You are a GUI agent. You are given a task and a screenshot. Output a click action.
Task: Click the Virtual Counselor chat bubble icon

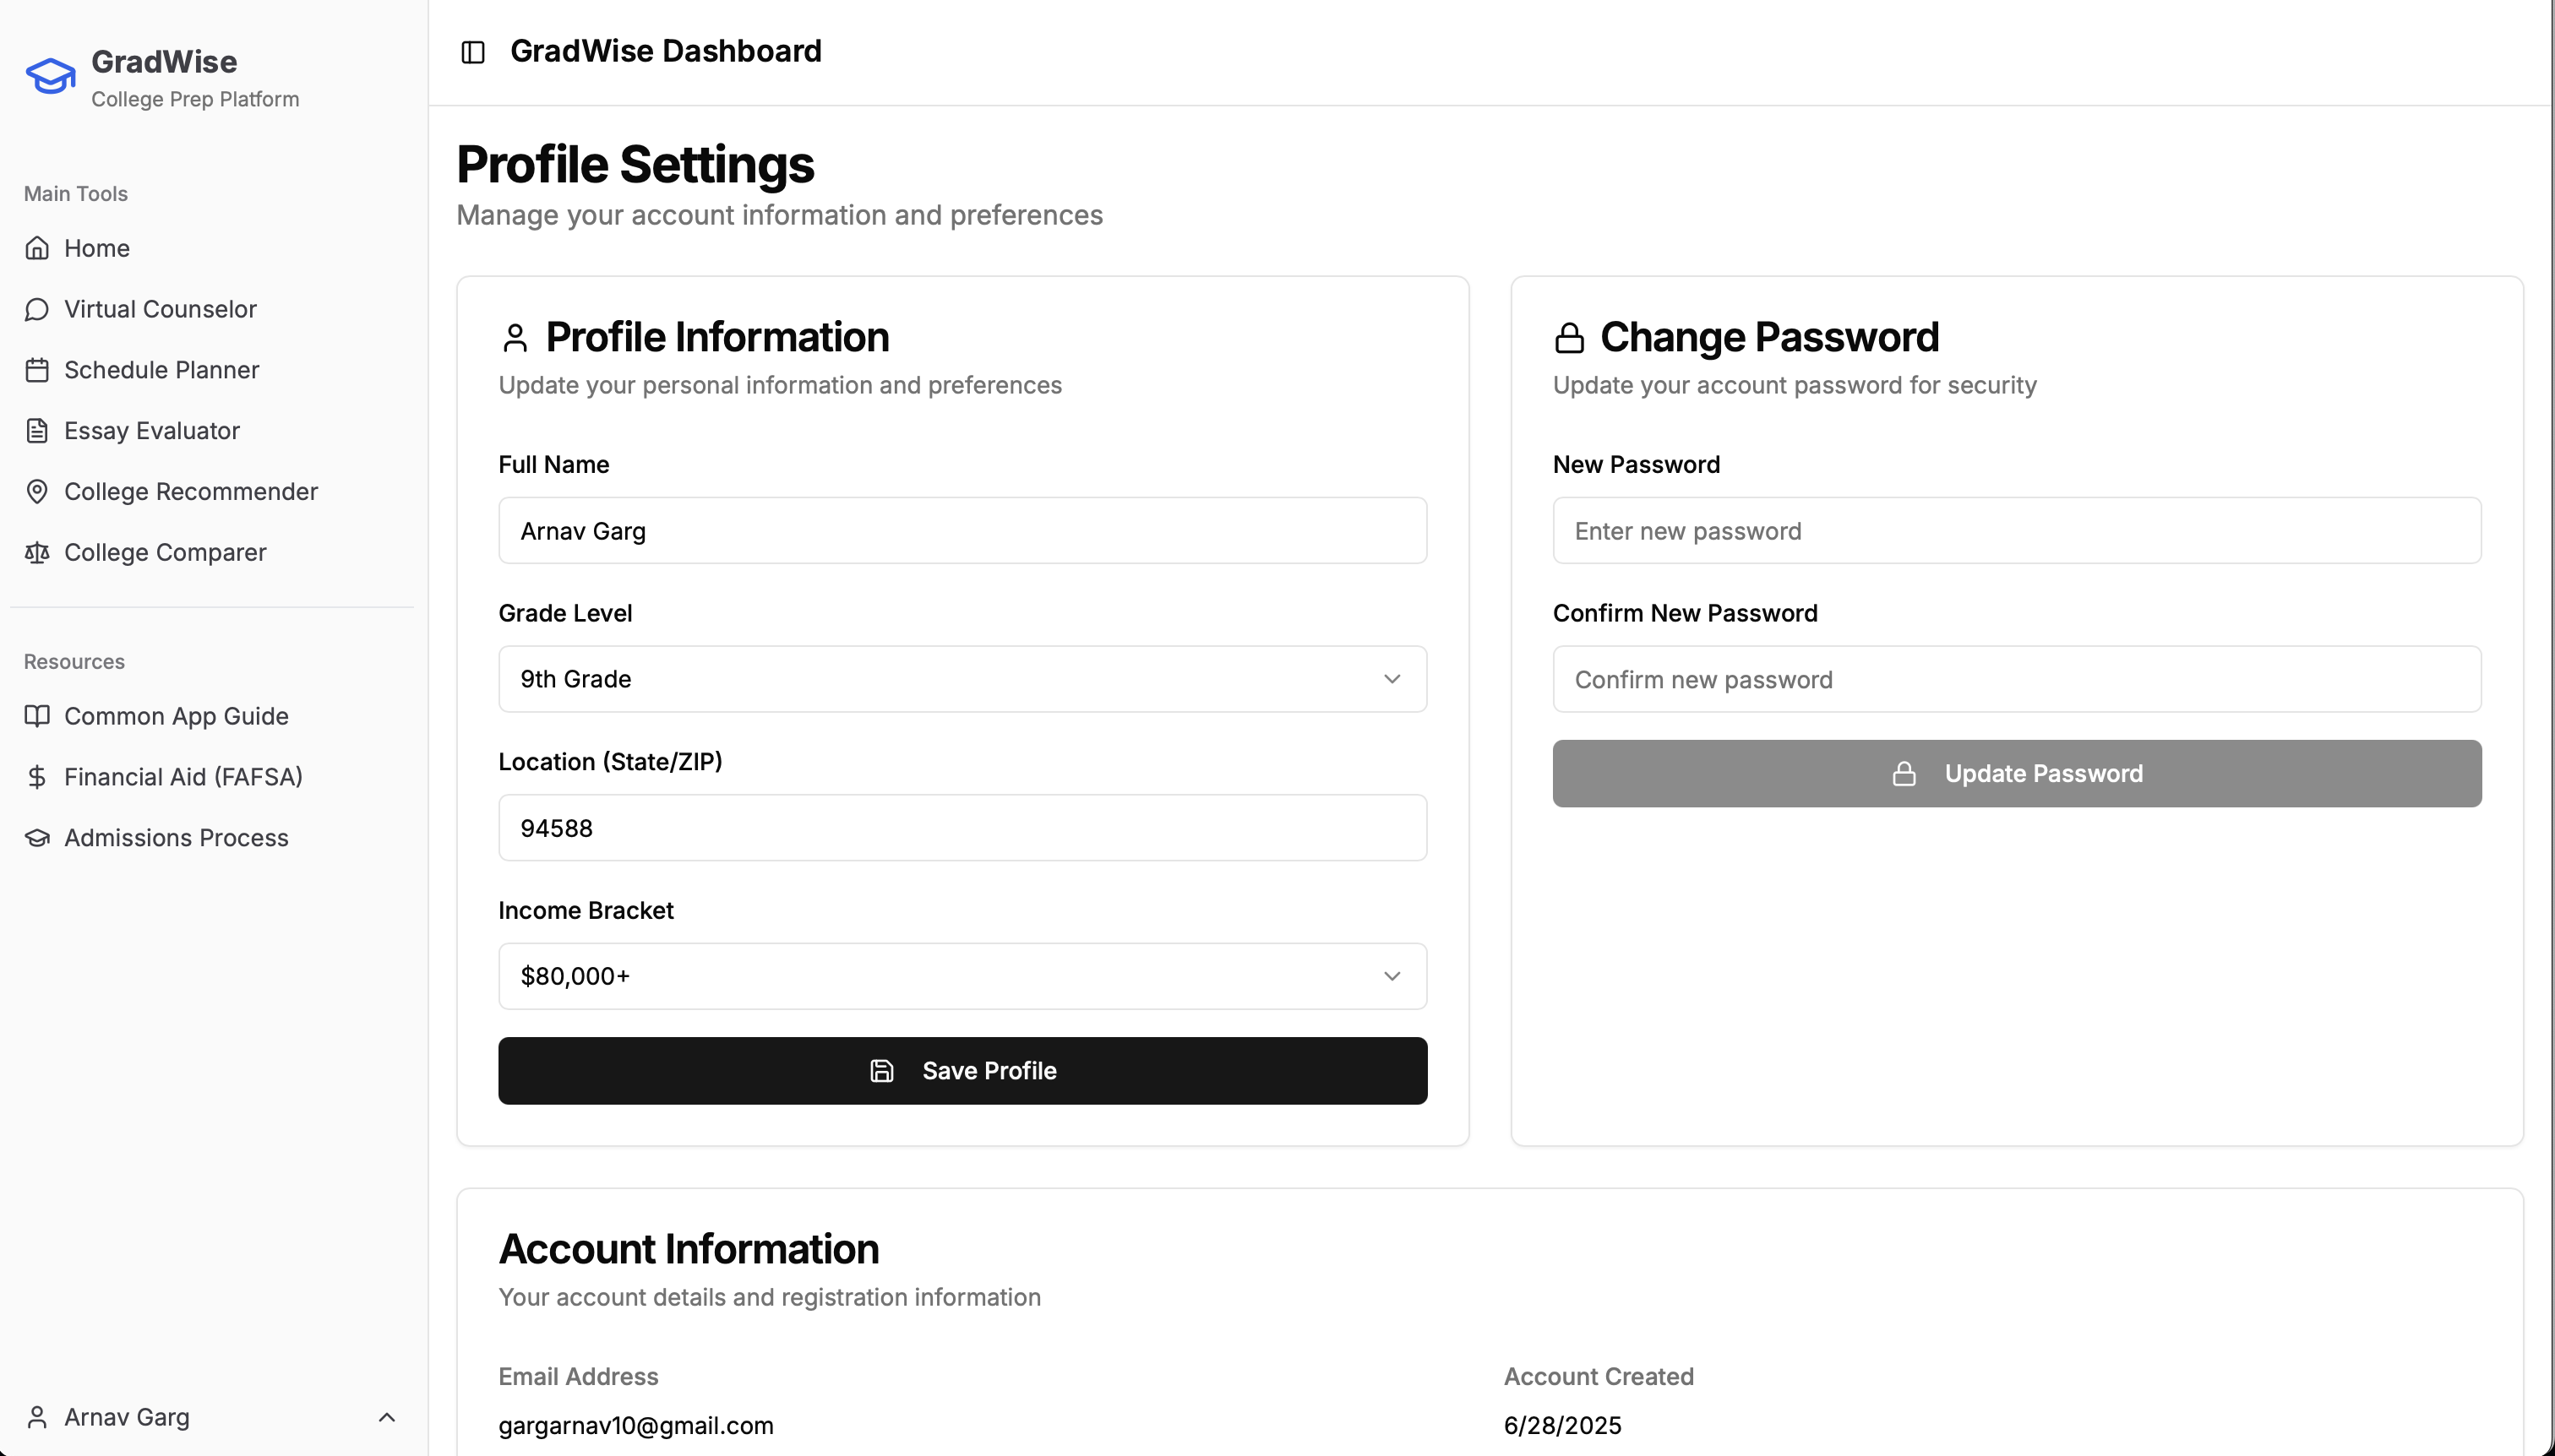click(x=37, y=309)
